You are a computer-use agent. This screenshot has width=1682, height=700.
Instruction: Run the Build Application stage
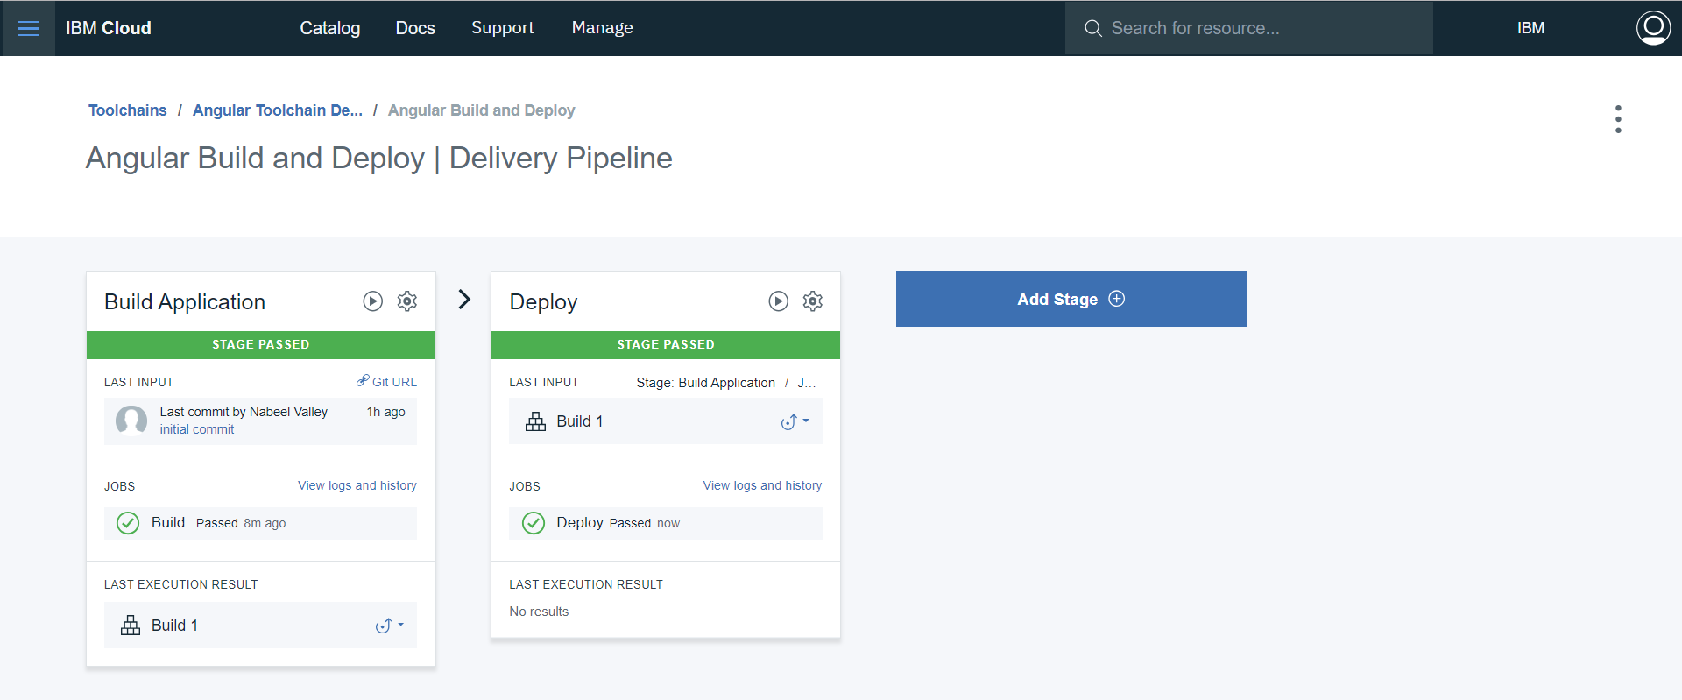(x=373, y=301)
